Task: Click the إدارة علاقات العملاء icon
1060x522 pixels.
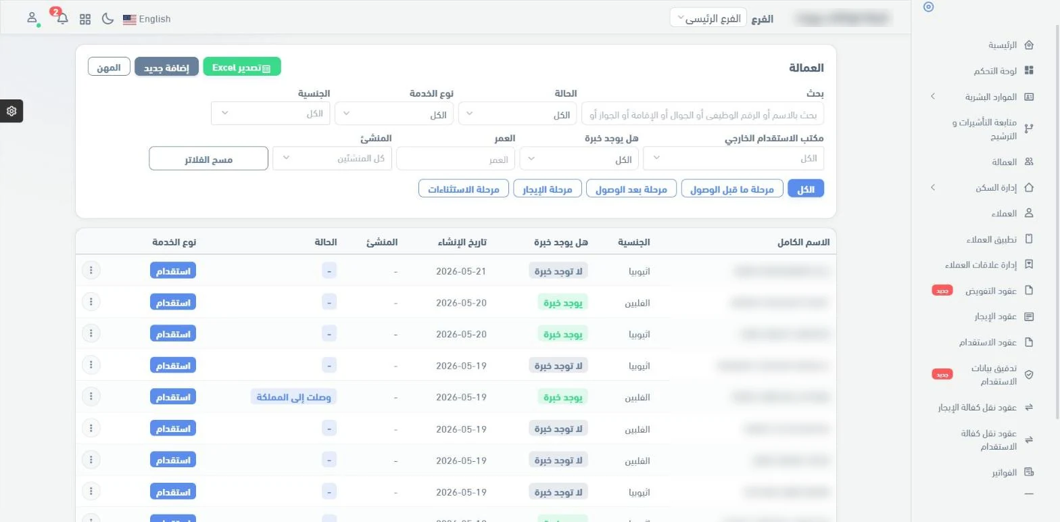Action: (1029, 265)
